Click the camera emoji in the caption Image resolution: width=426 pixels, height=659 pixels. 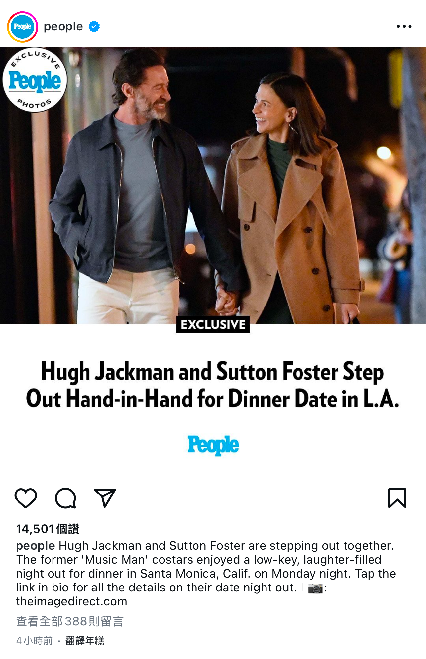click(x=315, y=588)
